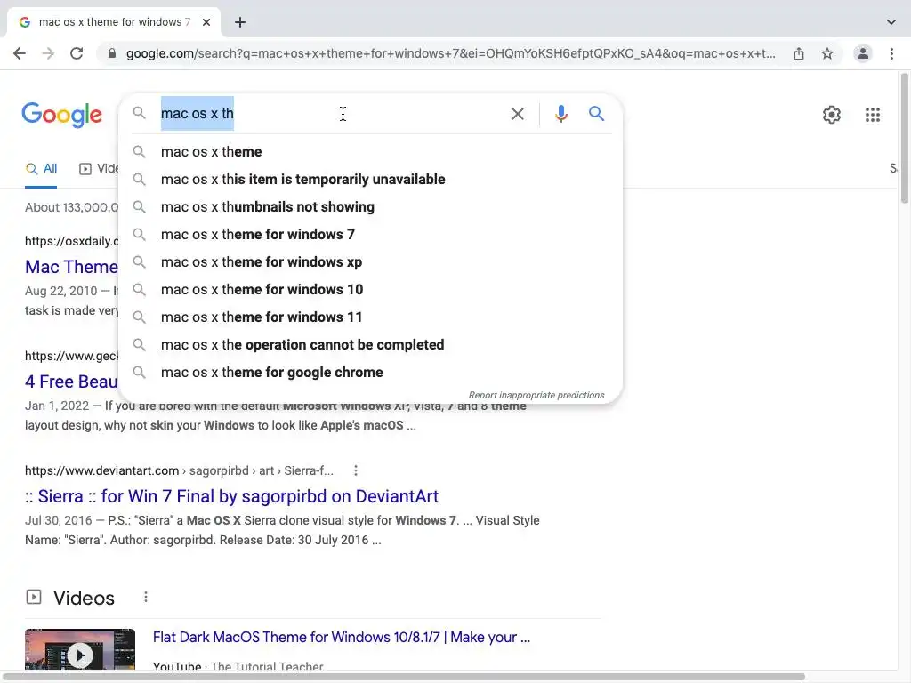Screen dimensions: 911x683
Task: Pick 'thumbnails not showing' suggestion
Action: (x=371, y=206)
